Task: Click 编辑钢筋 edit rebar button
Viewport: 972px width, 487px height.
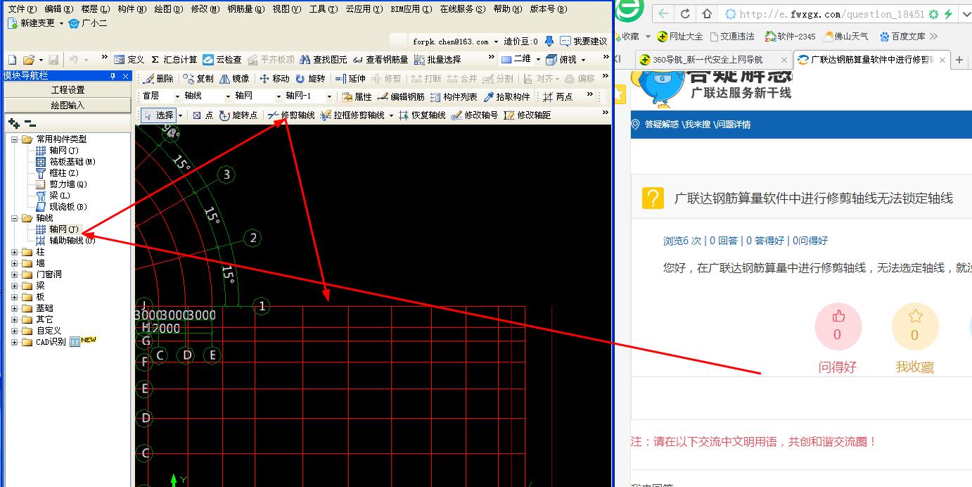Action: pos(401,97)
